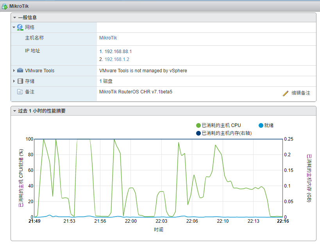Expand the VMware Tools row

click(14, 71)
